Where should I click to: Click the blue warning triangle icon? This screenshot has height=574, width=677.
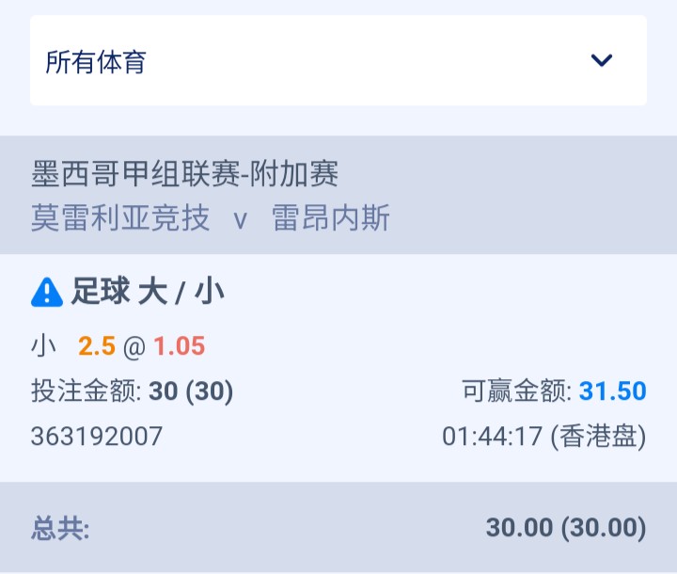pos(47,293)
